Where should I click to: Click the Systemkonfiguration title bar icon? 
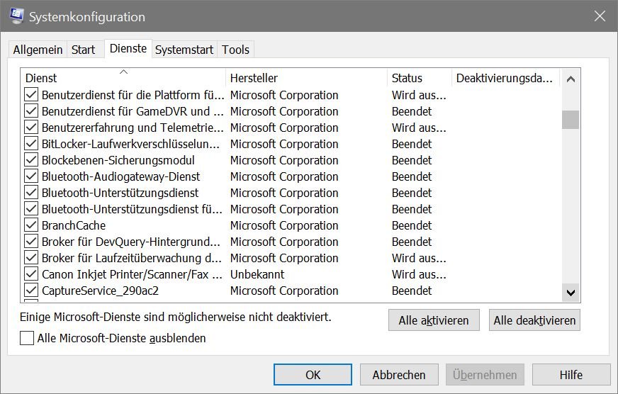pos(16,16)
